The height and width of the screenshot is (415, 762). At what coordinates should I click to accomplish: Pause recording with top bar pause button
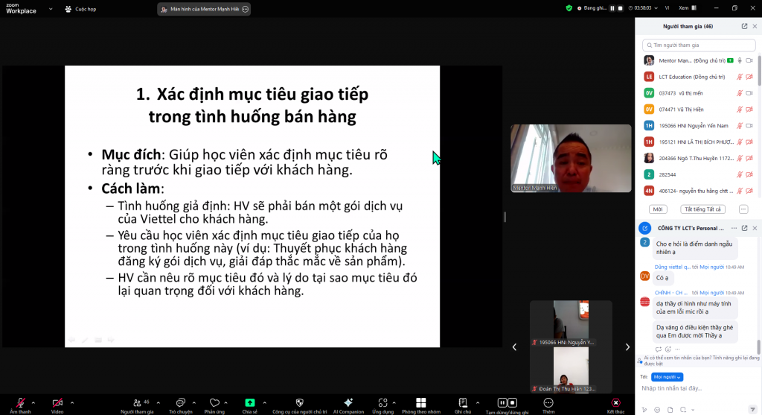(x=612, y=8)
